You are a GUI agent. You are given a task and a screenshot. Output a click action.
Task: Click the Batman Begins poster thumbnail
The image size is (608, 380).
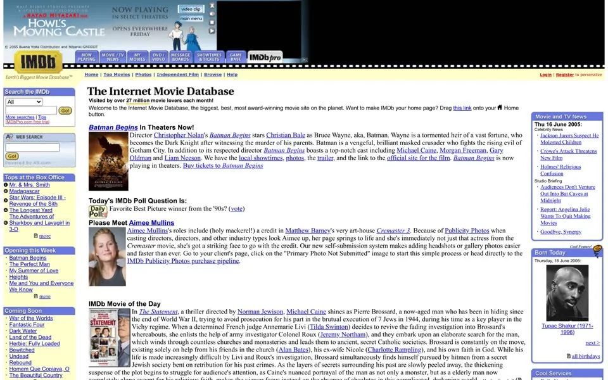point(108,161)
